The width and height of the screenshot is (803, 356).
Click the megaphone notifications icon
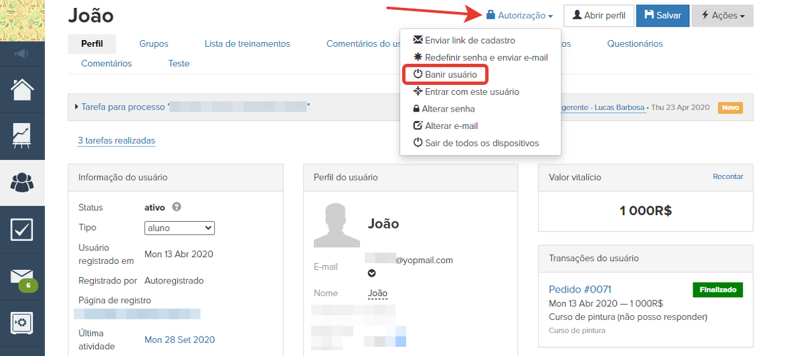pyautogui.click(x=22, y=53)
